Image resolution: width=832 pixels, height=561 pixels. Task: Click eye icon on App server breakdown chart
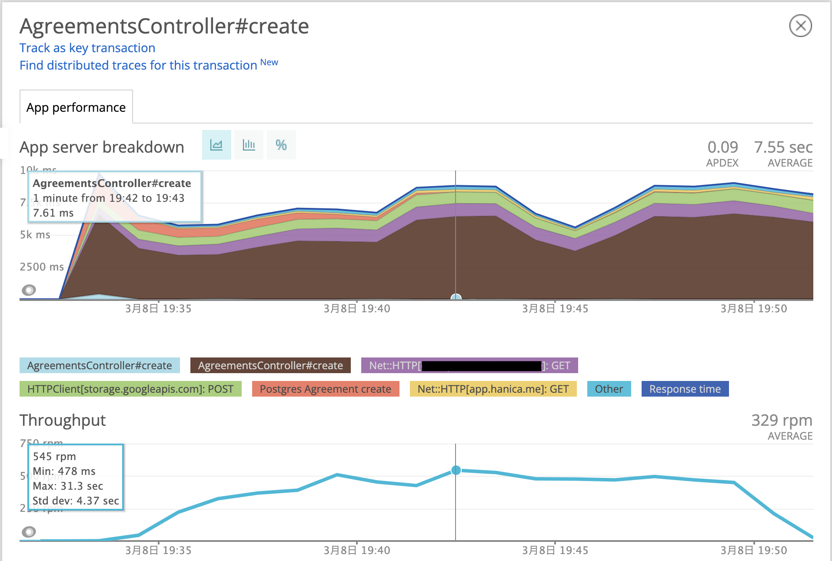pyautogui.click(x=29, y=290)
